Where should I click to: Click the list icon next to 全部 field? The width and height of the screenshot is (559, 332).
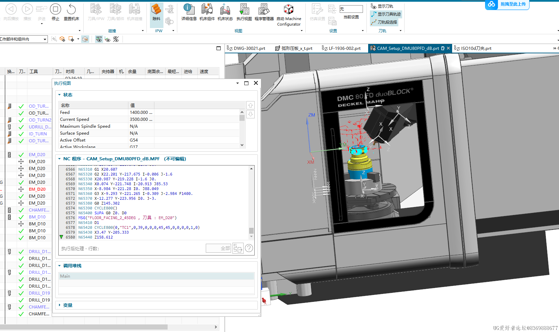(x=238, y=248)
